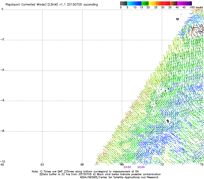The height and width of the screenshot is (179, 204).
Task: Click the '>50 knots' legend label
Action: (196, 7)
